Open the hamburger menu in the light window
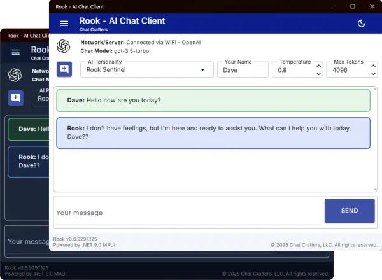The width and height of the screenshot is (382, 280). [64, 24]
